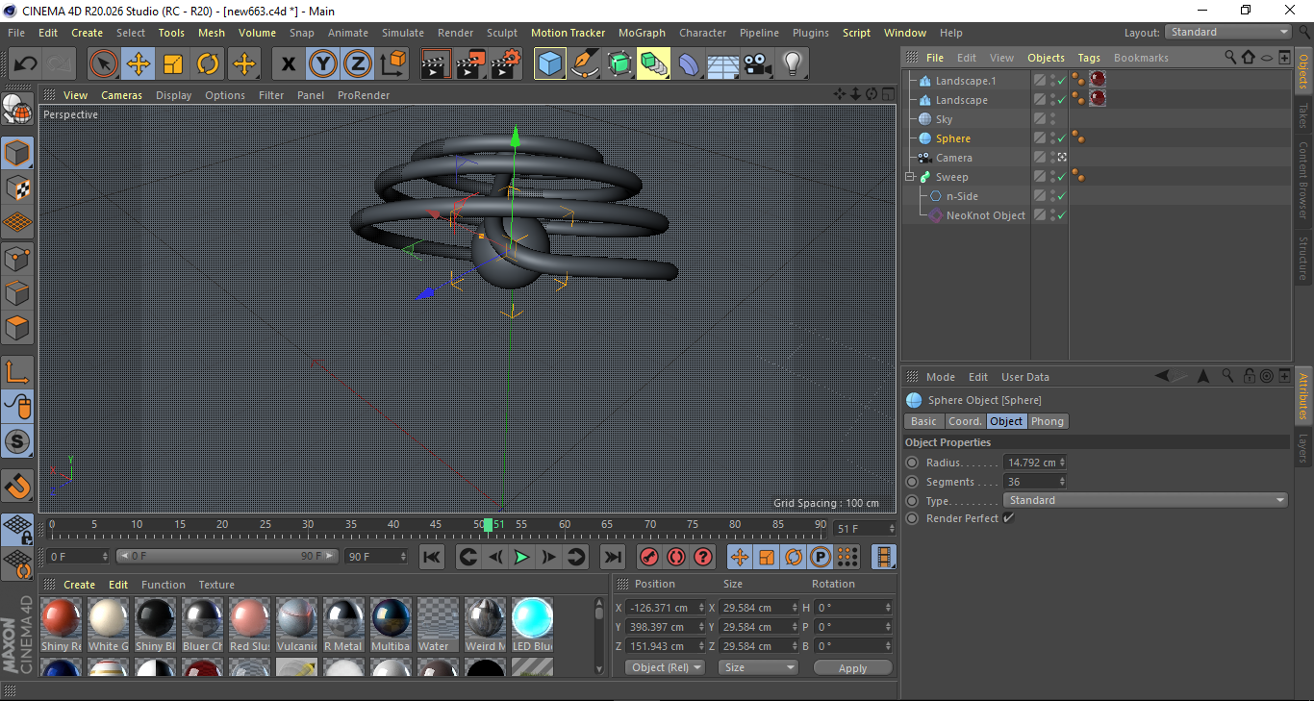
Task: Click Make Editable icon in left sidebar
Action: [17, 109]
